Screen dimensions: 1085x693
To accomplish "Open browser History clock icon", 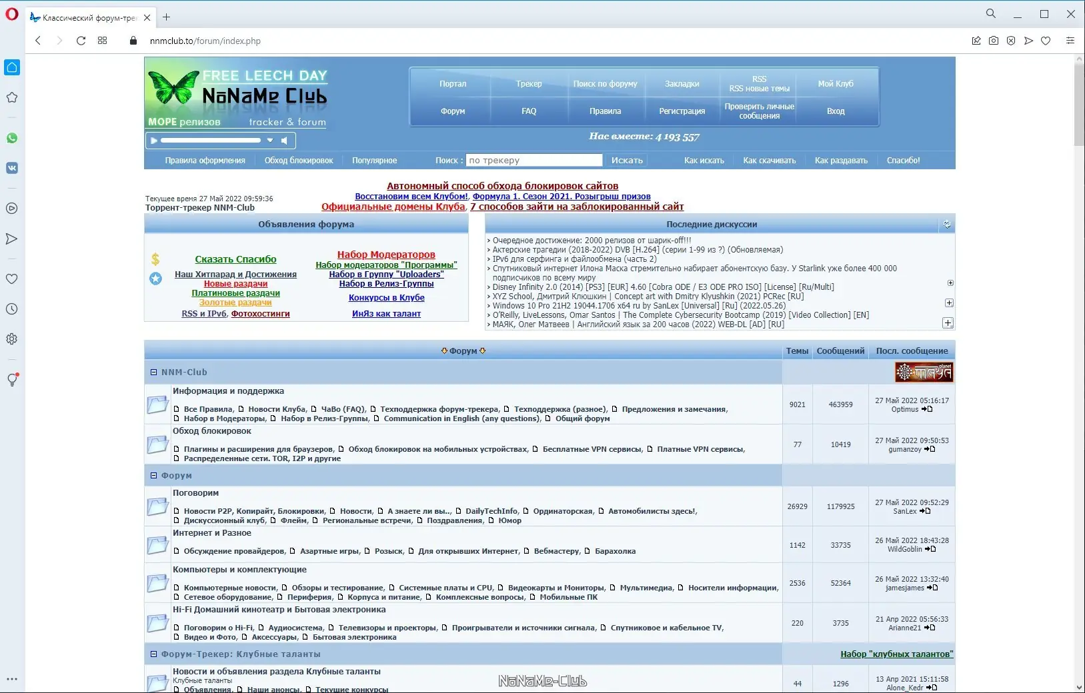I will coord(12,309).
